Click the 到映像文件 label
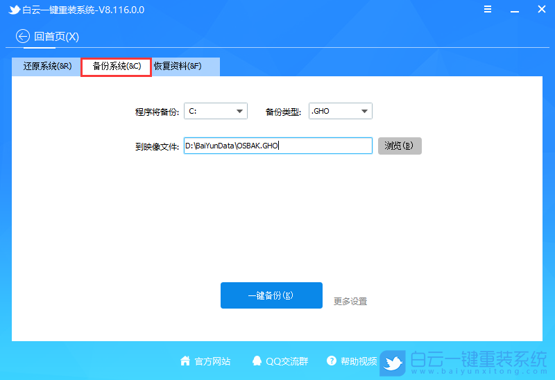 (157, 147)
